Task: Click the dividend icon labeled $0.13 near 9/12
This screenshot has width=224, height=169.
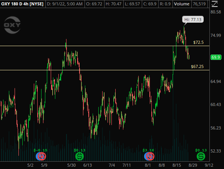Action: point(201,156)
